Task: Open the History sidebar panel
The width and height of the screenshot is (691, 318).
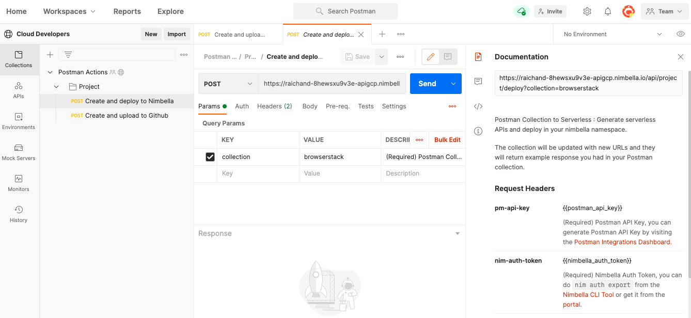Action: pos(19,214)
